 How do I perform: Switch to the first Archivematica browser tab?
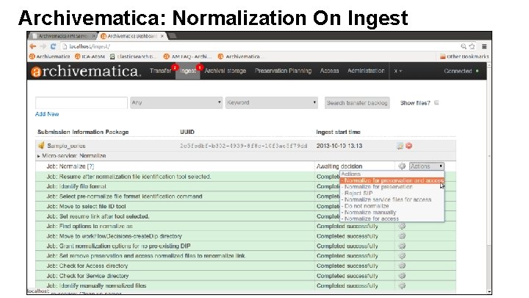62,36
